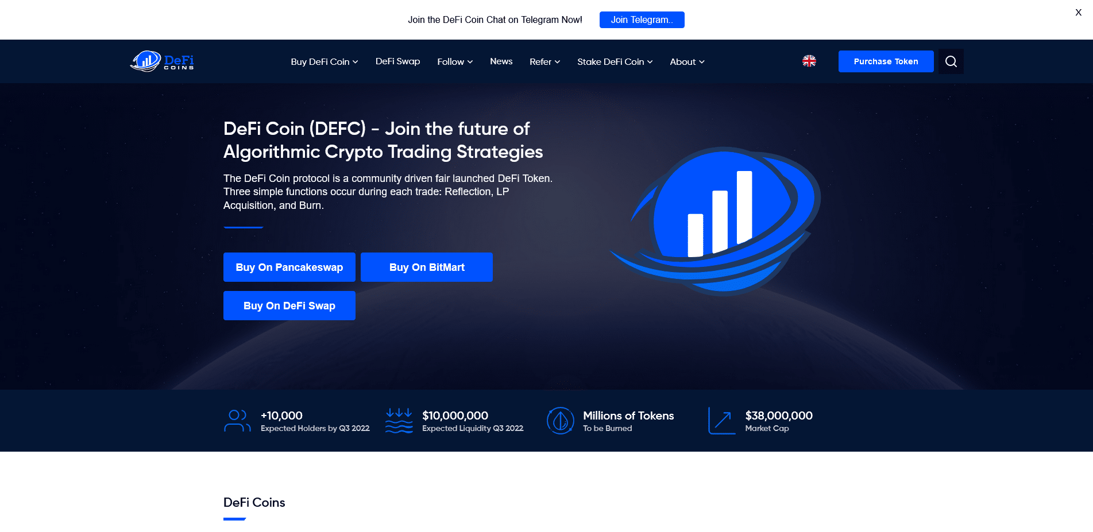The image size is (1093, 532).
Task: Click the '$10,000,000' liquidity figure
Action: point(455,415)
